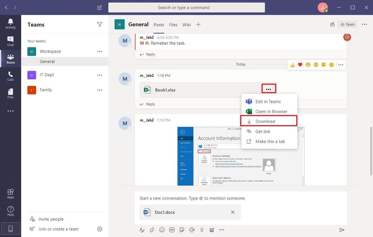Switch to the Chat section

pos(11,40)
